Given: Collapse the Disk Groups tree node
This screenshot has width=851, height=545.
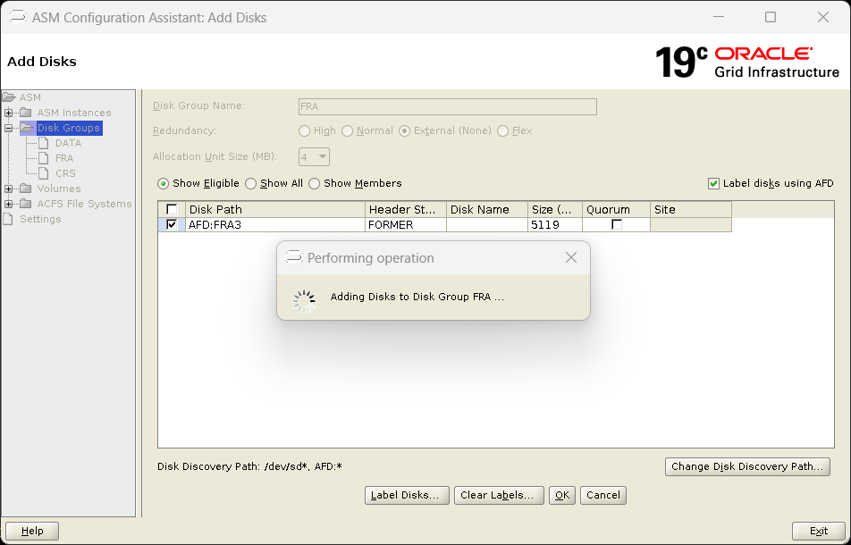Looking at the screenshot, I should tap(9, 128).
